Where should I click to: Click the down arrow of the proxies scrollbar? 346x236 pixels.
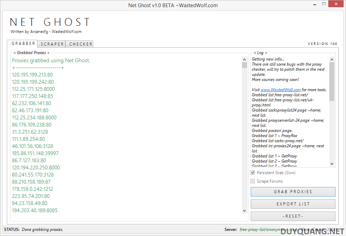click(x=244, y=210)
